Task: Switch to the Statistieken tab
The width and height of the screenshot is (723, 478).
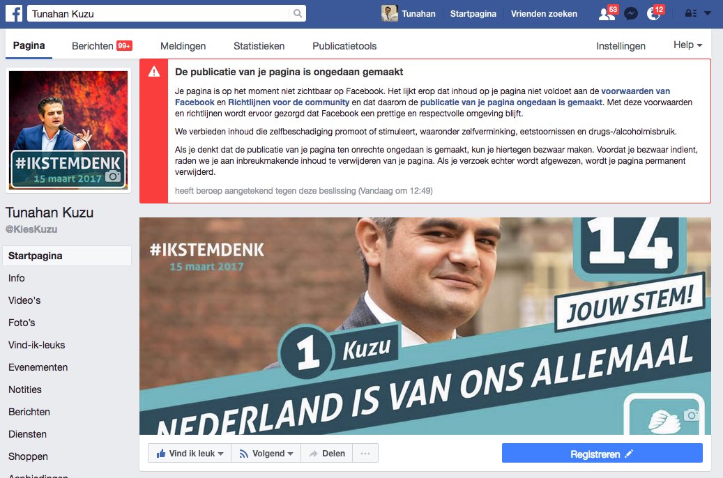Action: [259, 46]
